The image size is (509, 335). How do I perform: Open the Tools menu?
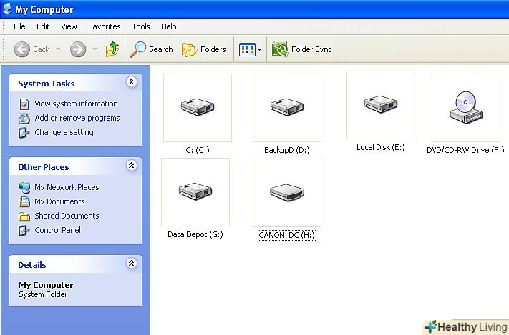coord(141,26)
